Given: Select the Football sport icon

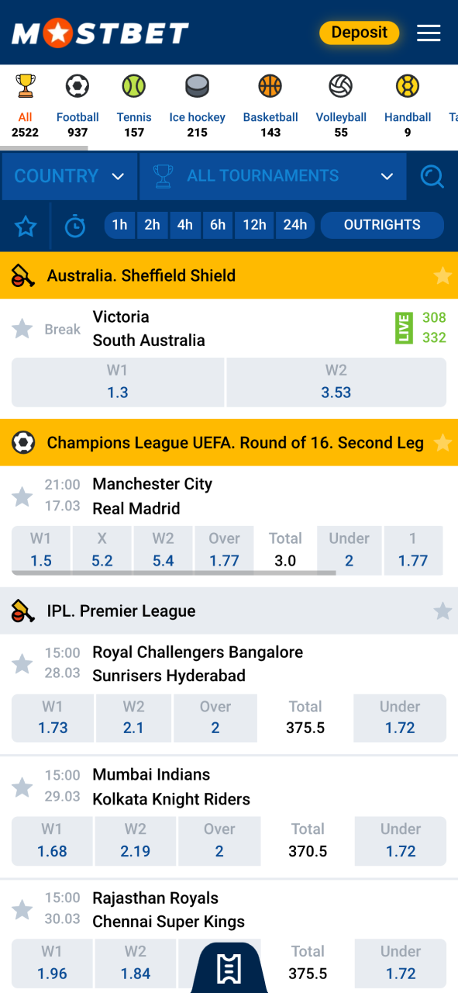Looking at the screenshot, I should tap(77, 86).
